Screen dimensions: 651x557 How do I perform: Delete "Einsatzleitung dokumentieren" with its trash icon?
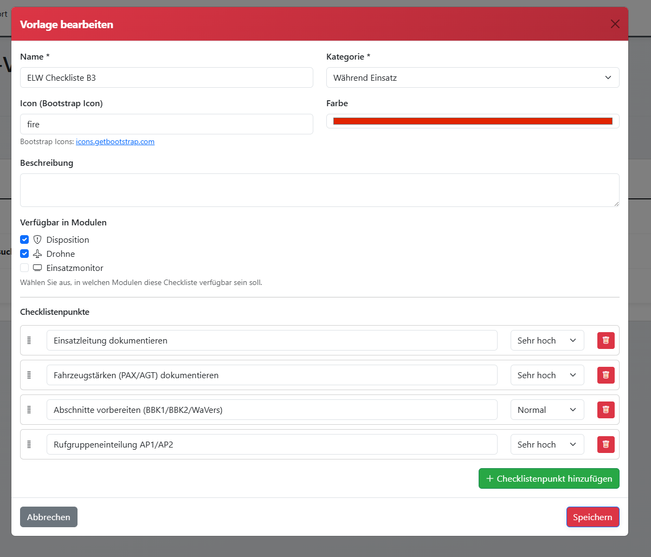coord(605,340)
